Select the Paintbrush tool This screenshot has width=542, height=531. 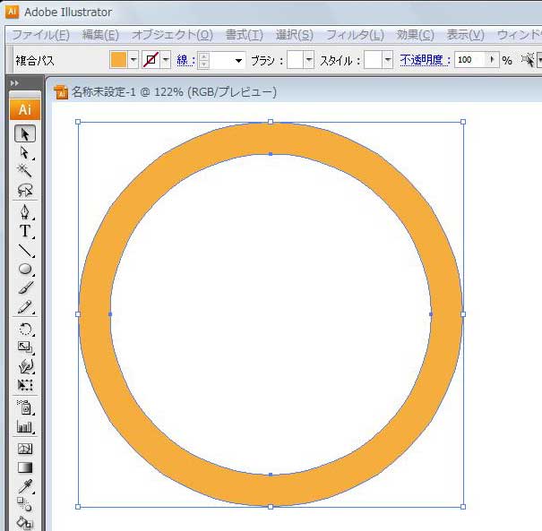(25, 287)
